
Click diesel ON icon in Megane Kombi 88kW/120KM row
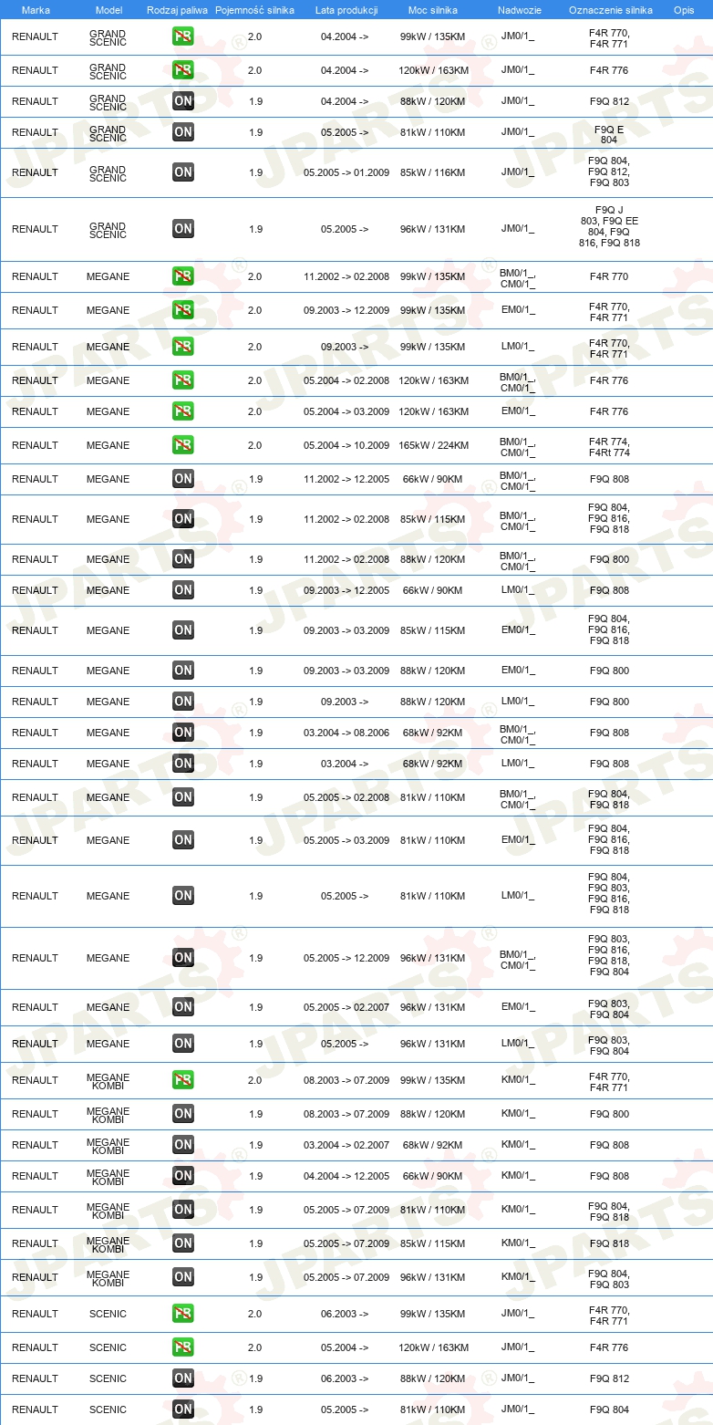click(183, 1114)
